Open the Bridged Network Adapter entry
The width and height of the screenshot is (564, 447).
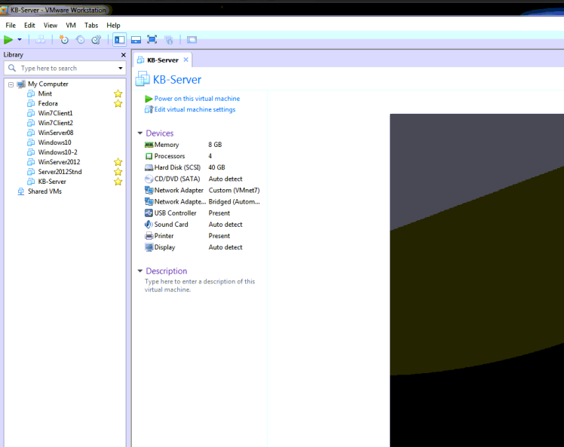pyautogui.click(x=202, y=202)
